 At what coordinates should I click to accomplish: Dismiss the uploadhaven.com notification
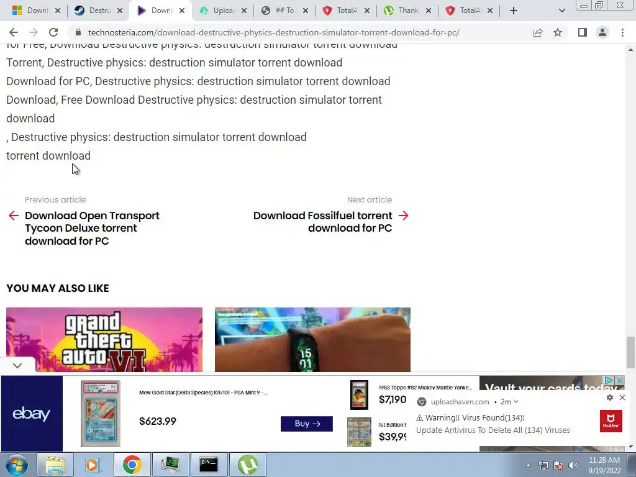click(622, 397)
